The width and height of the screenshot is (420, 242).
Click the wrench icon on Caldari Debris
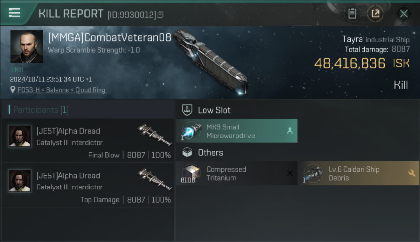click(x=412, y=173)
